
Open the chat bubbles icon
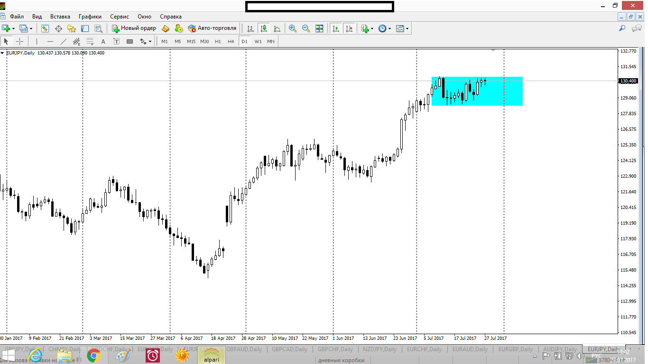click(x=637, y=28)
